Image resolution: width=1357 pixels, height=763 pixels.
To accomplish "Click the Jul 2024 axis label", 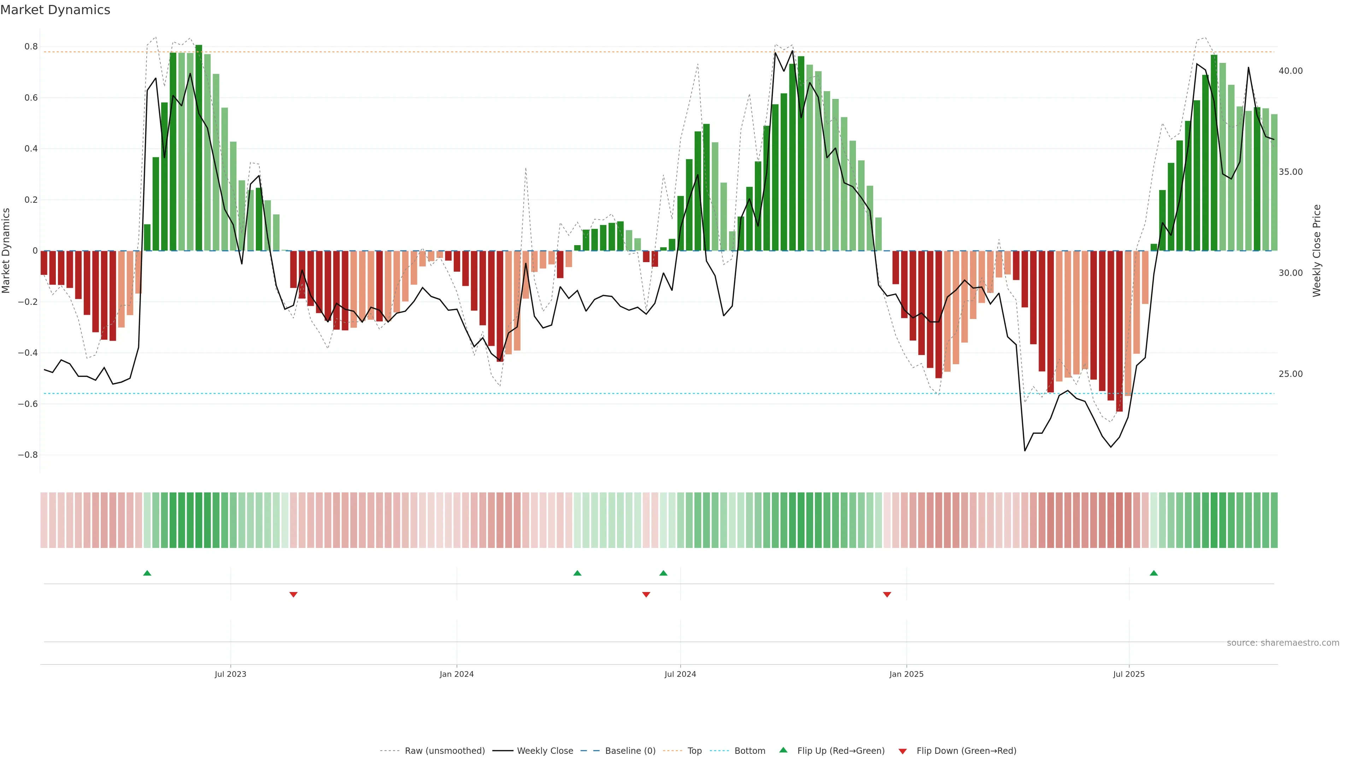I will click(x=680, y=674).
